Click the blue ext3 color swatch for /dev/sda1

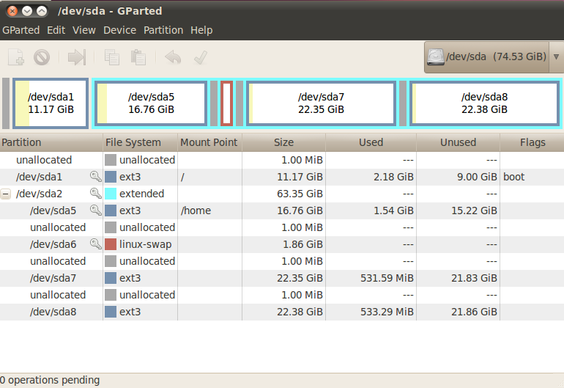111,177
